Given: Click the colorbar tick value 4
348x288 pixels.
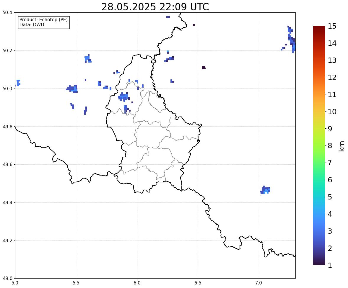Looking at the screenshot, I should pyautogui.click(x=330, y=214).
